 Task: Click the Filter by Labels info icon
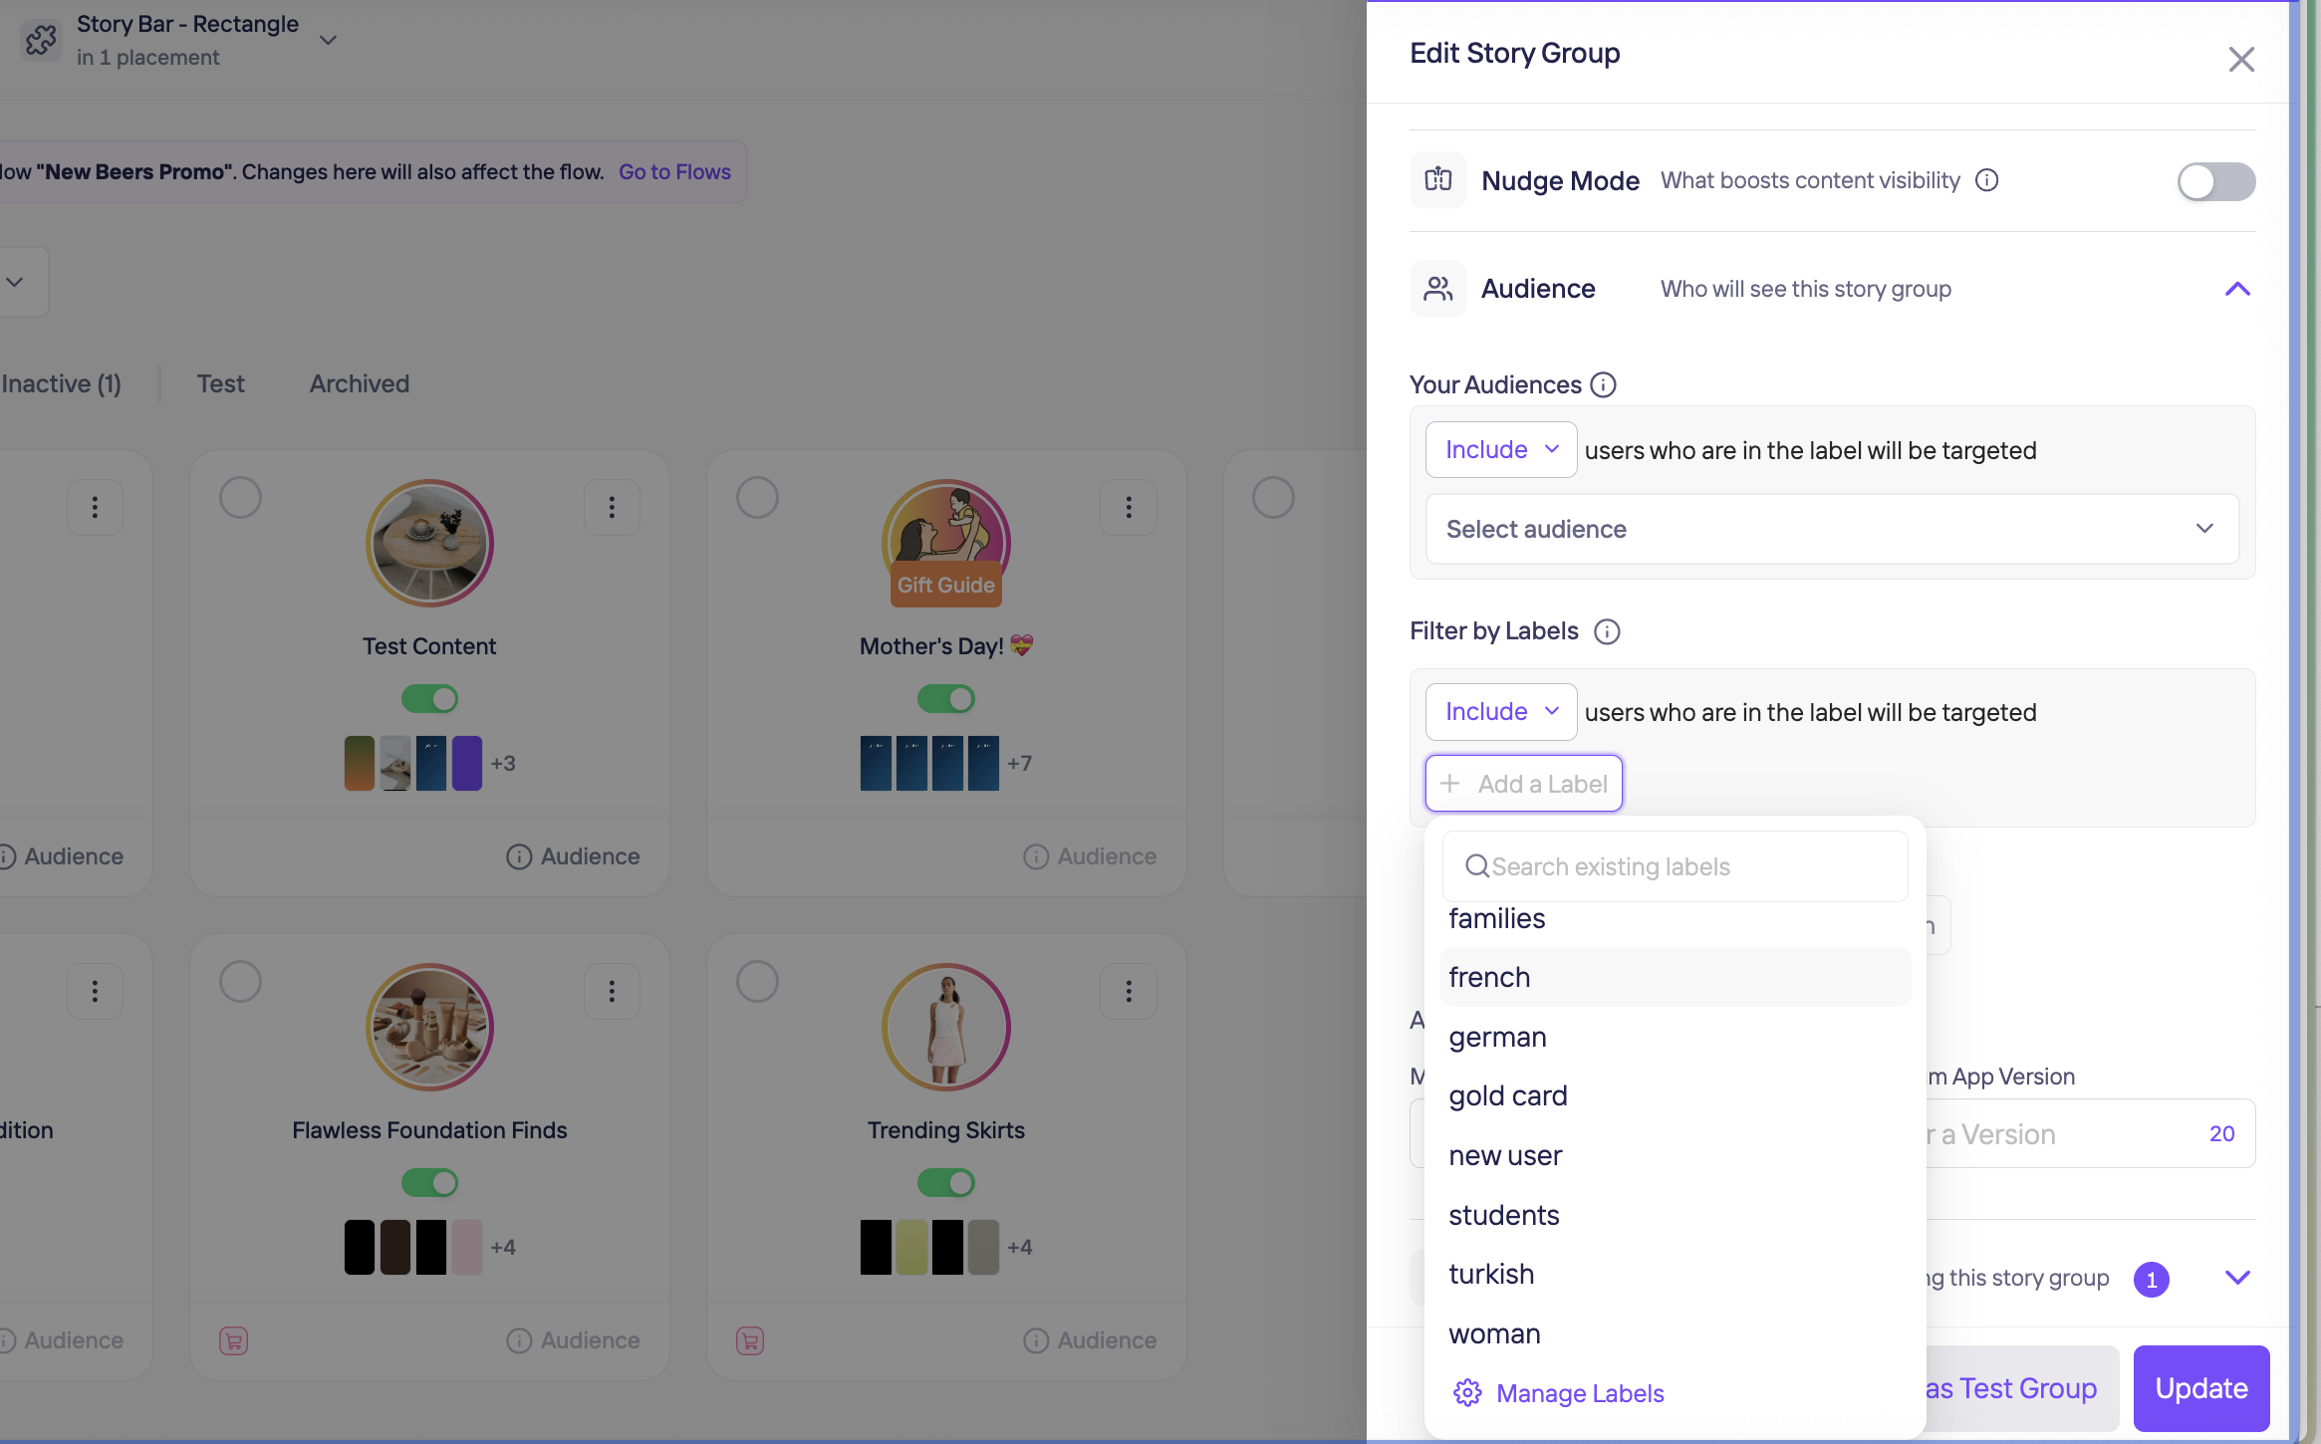1607,631
